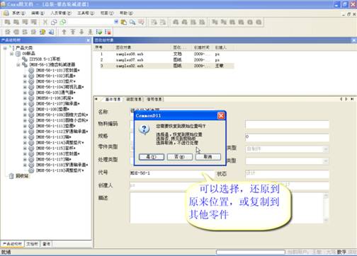Click the scissors cut icon in toolbar

pos(45,22)
